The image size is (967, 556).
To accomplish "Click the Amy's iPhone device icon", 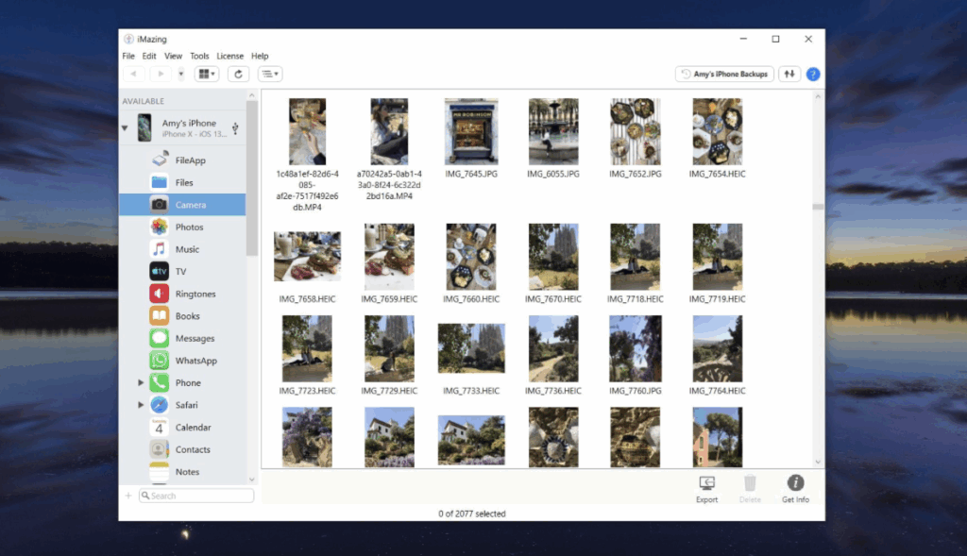I will (144, 127).
